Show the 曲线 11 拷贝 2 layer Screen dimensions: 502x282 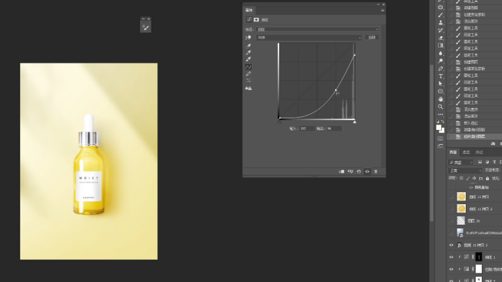tap(451, 209)
